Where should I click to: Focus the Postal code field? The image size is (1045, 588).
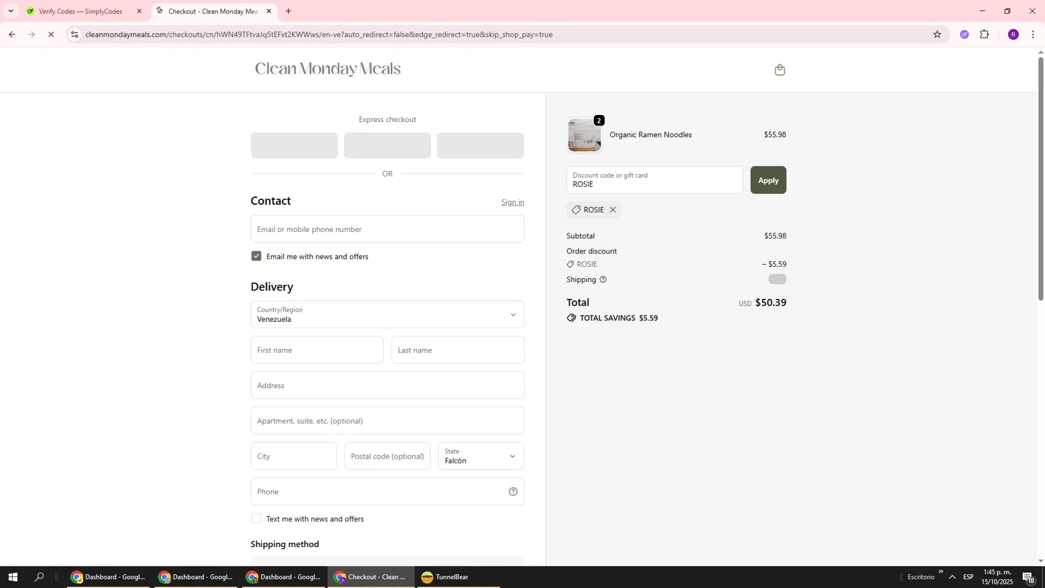pyautogui.click(x=387, y=456)
